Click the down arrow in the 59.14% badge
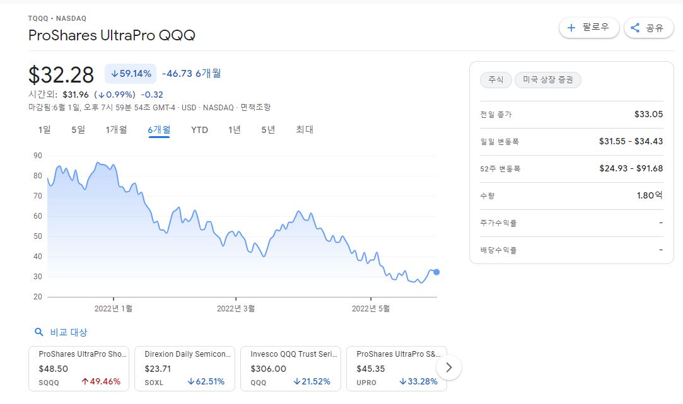The width and height of the screenshot is (683, 404). [115, 74]
